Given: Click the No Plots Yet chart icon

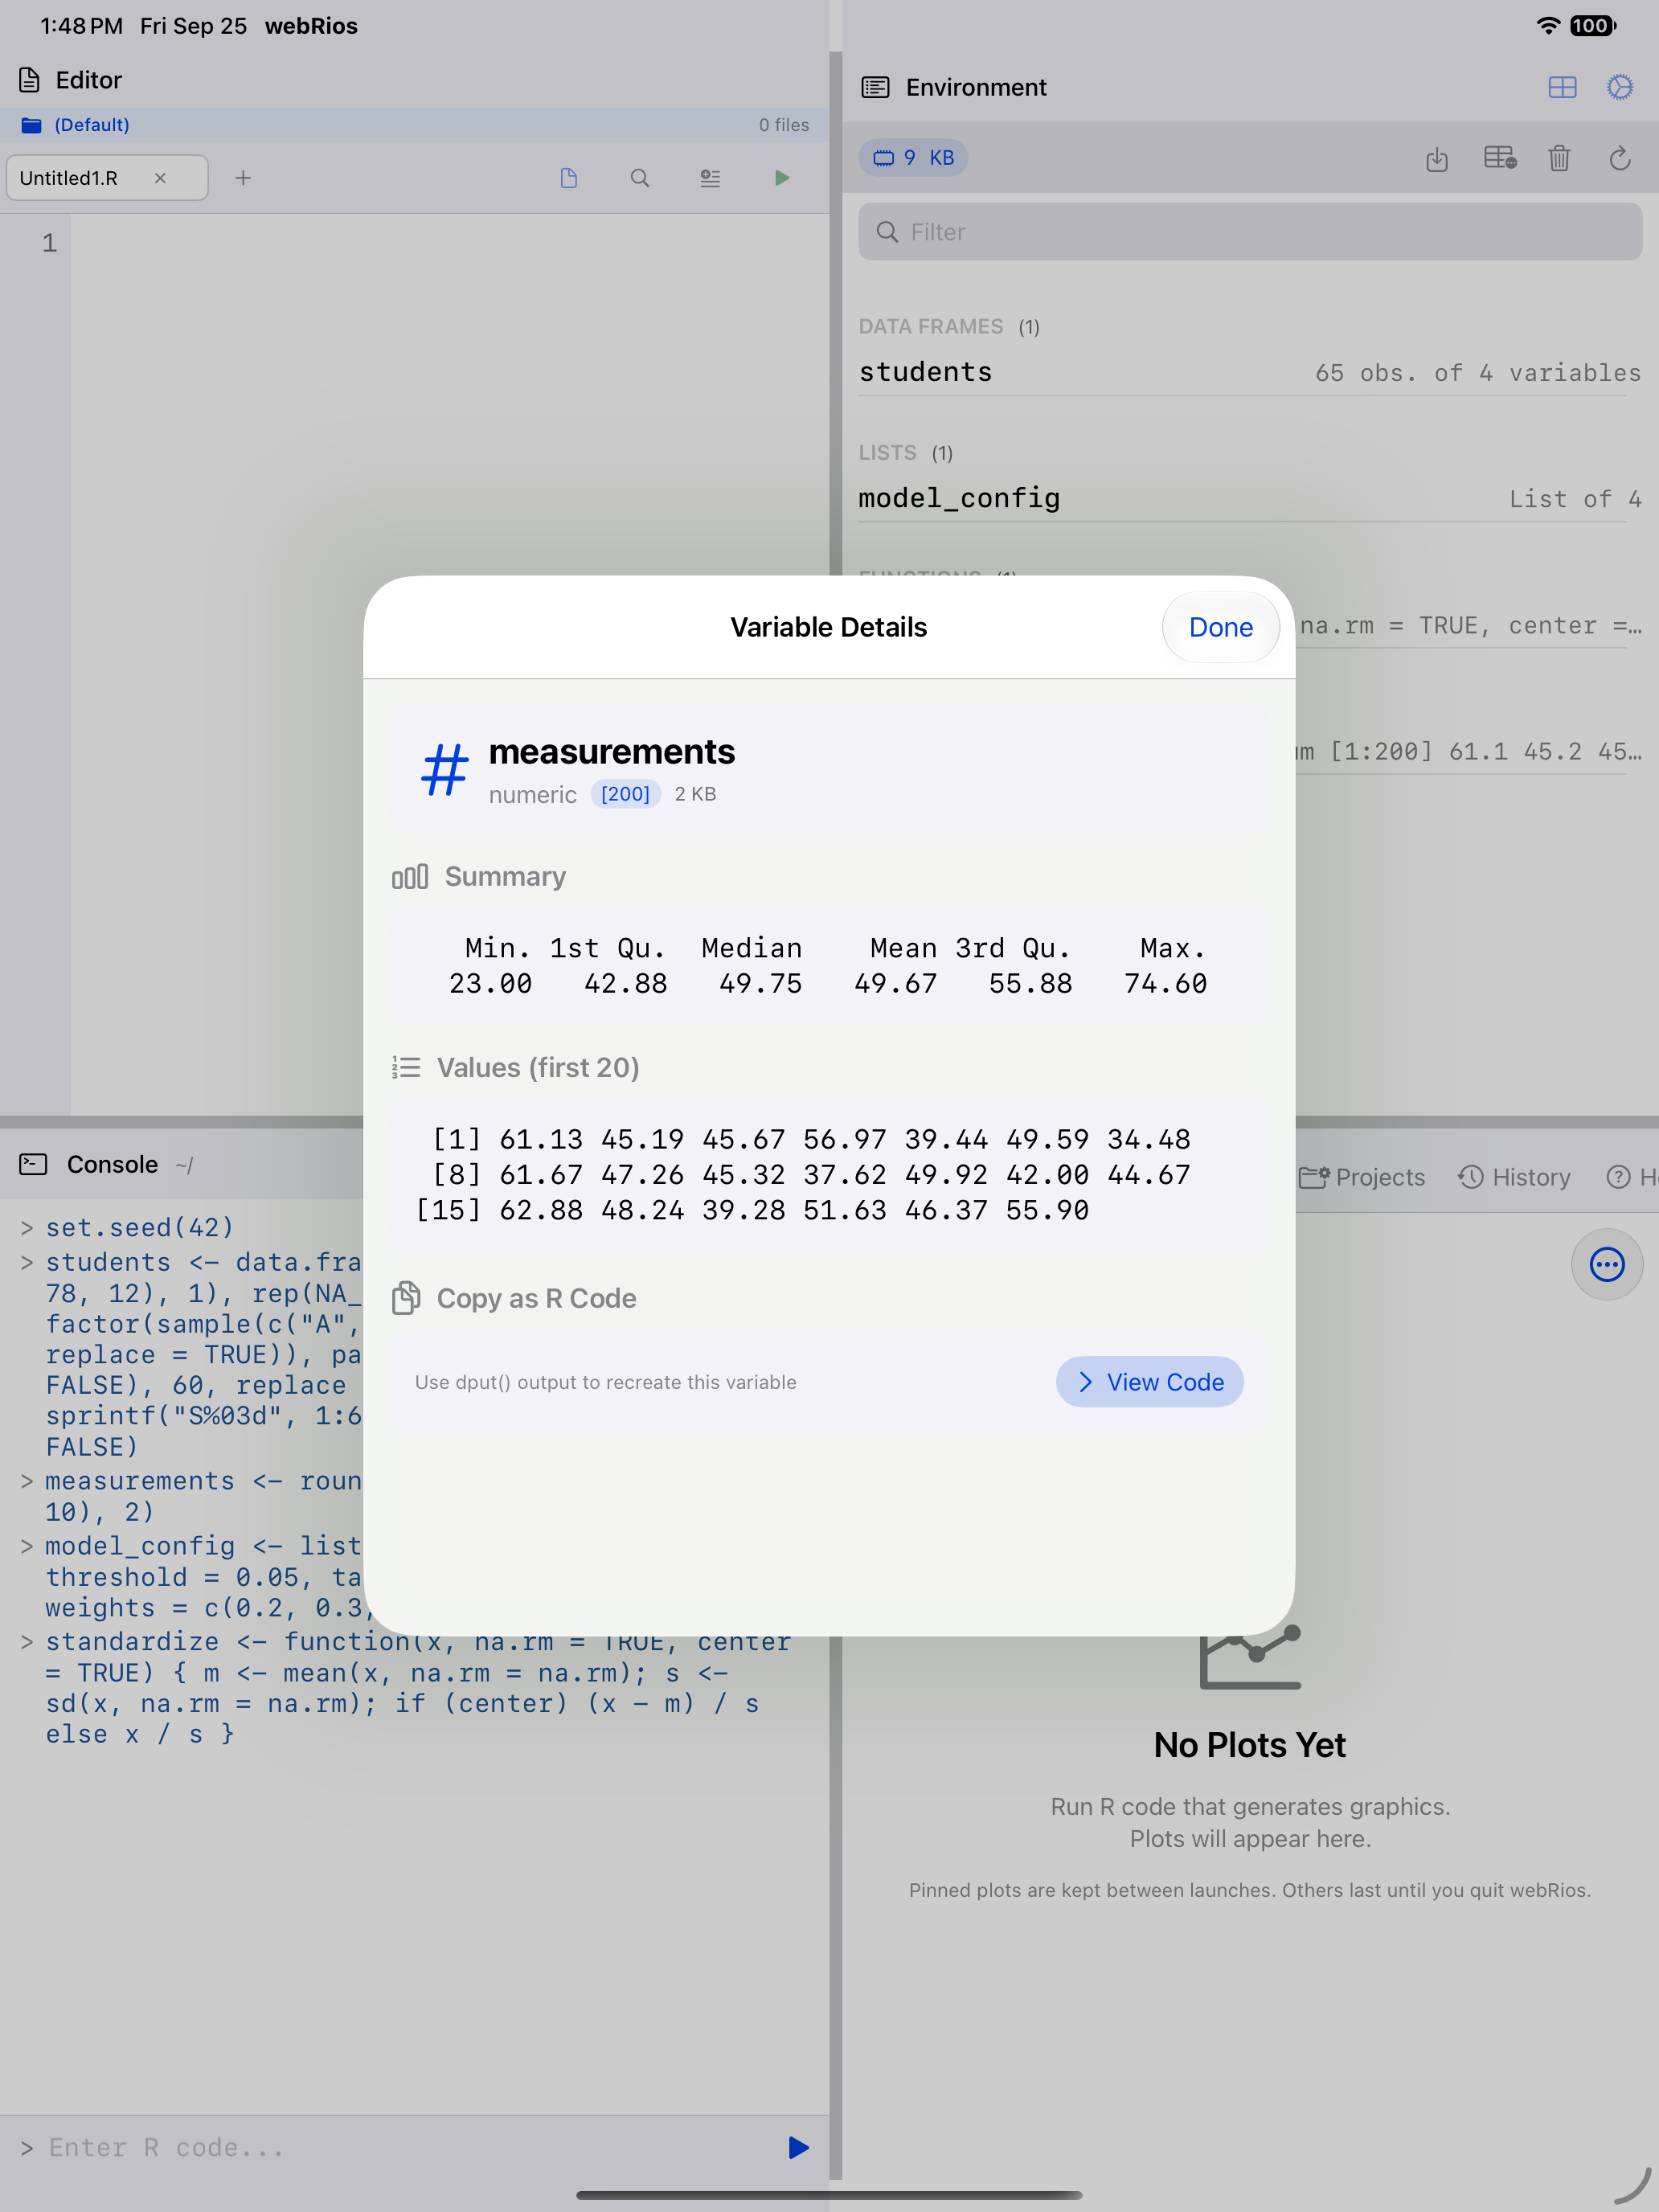Looking at the screenshot, I should pos(1250,1658).
